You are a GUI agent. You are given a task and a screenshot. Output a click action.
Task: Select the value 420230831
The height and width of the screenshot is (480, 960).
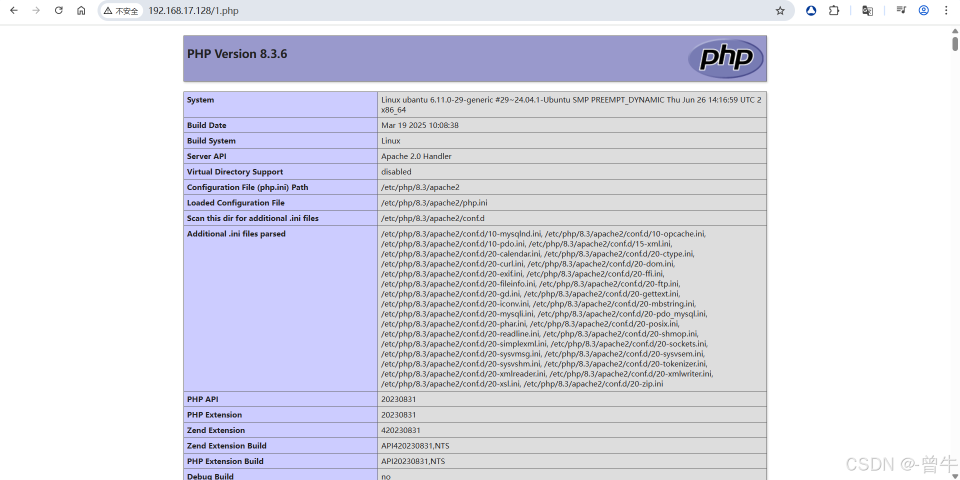(400, 430)
